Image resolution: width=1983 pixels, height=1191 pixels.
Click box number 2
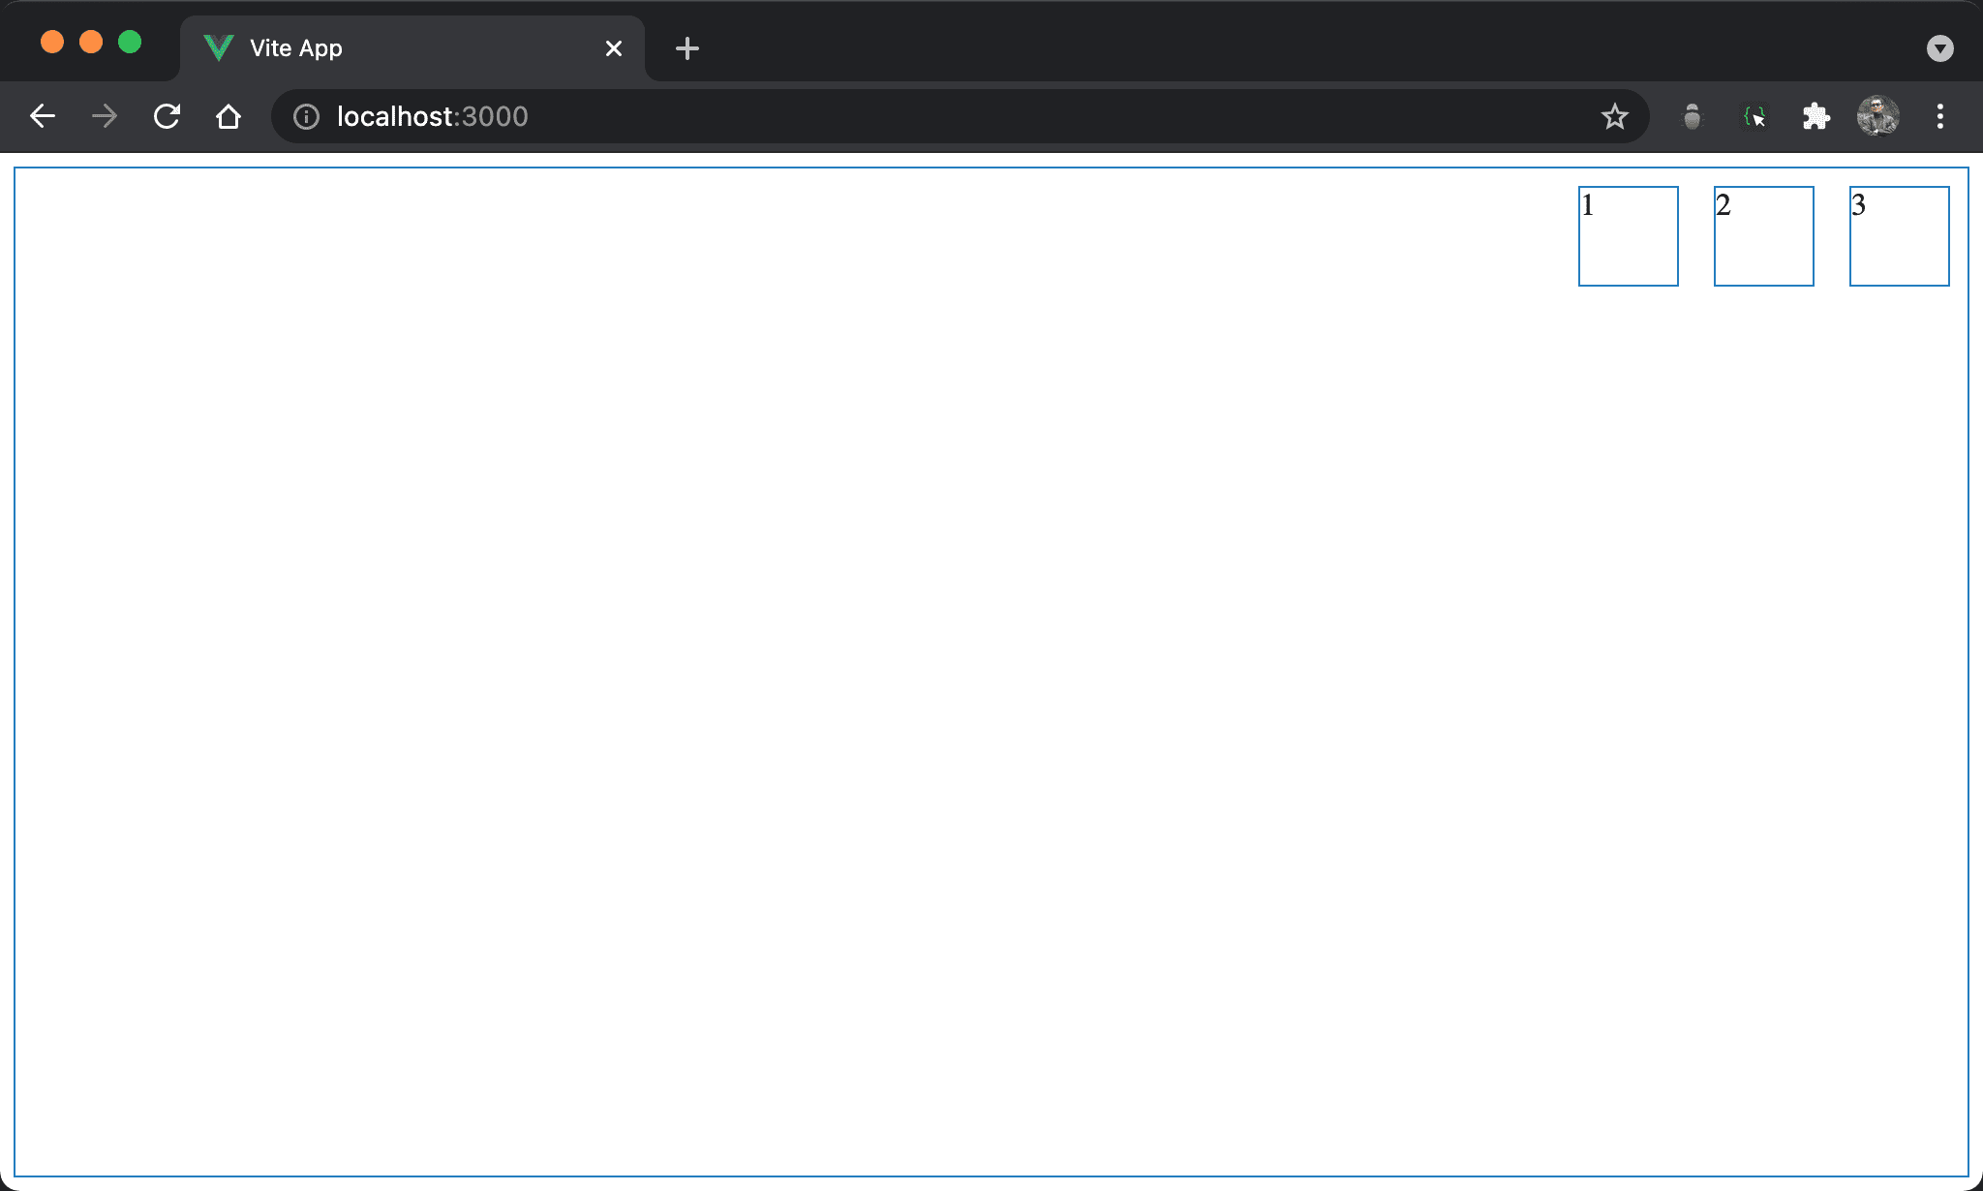tap(1763, 236)
